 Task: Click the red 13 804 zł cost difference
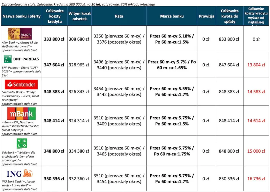(256, 65)
